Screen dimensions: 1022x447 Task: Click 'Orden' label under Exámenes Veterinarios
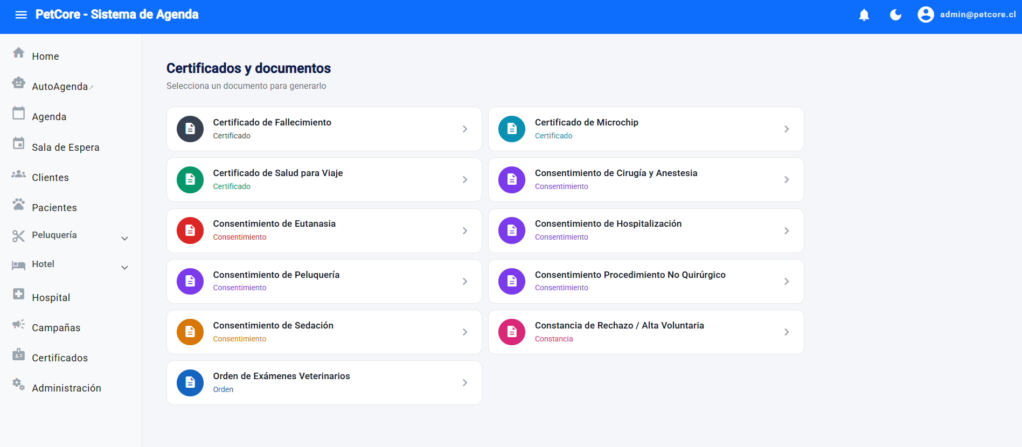(x=223, y=389)
